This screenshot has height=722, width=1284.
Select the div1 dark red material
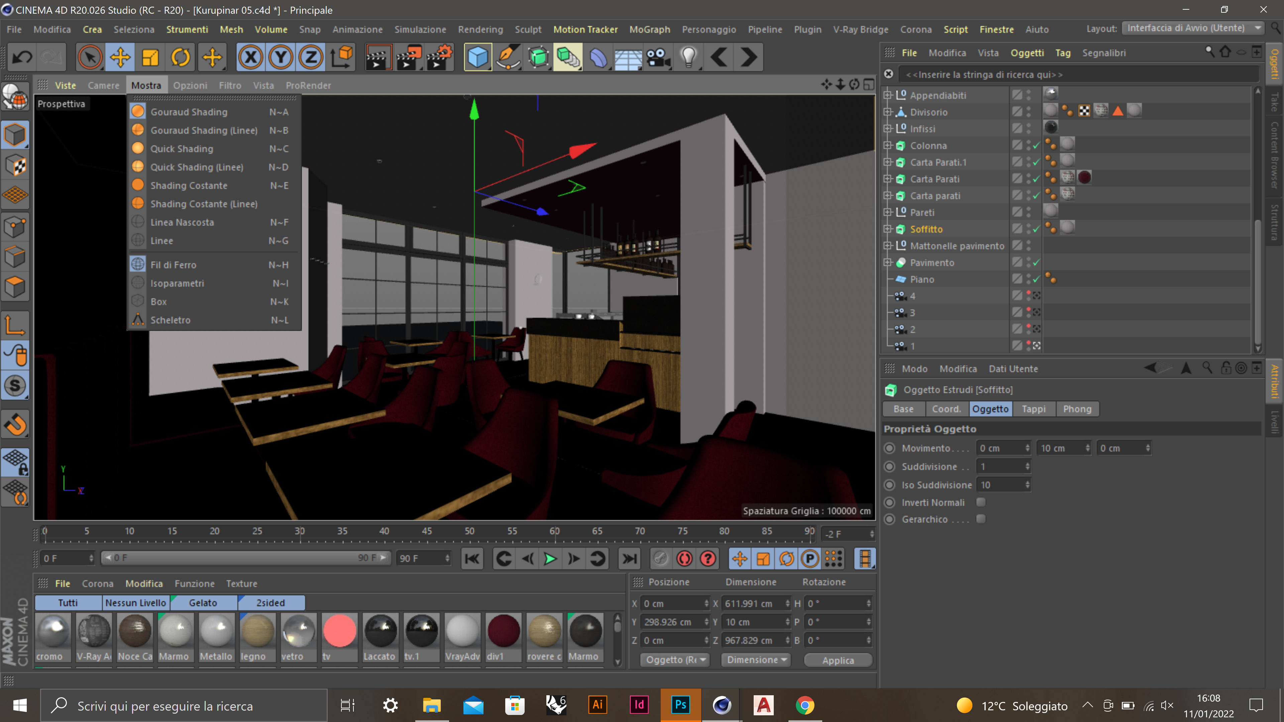pyautogui.click(x=504, y=631)
